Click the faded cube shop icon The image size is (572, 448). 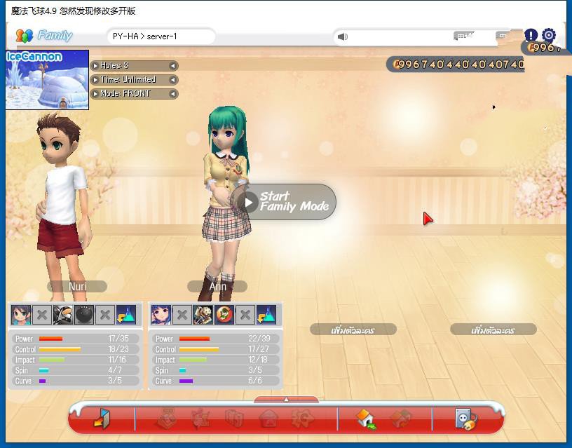(x=401, y=419)
